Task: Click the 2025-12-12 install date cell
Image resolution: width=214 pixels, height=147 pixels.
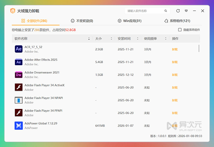Action: (x=126, y=75)
